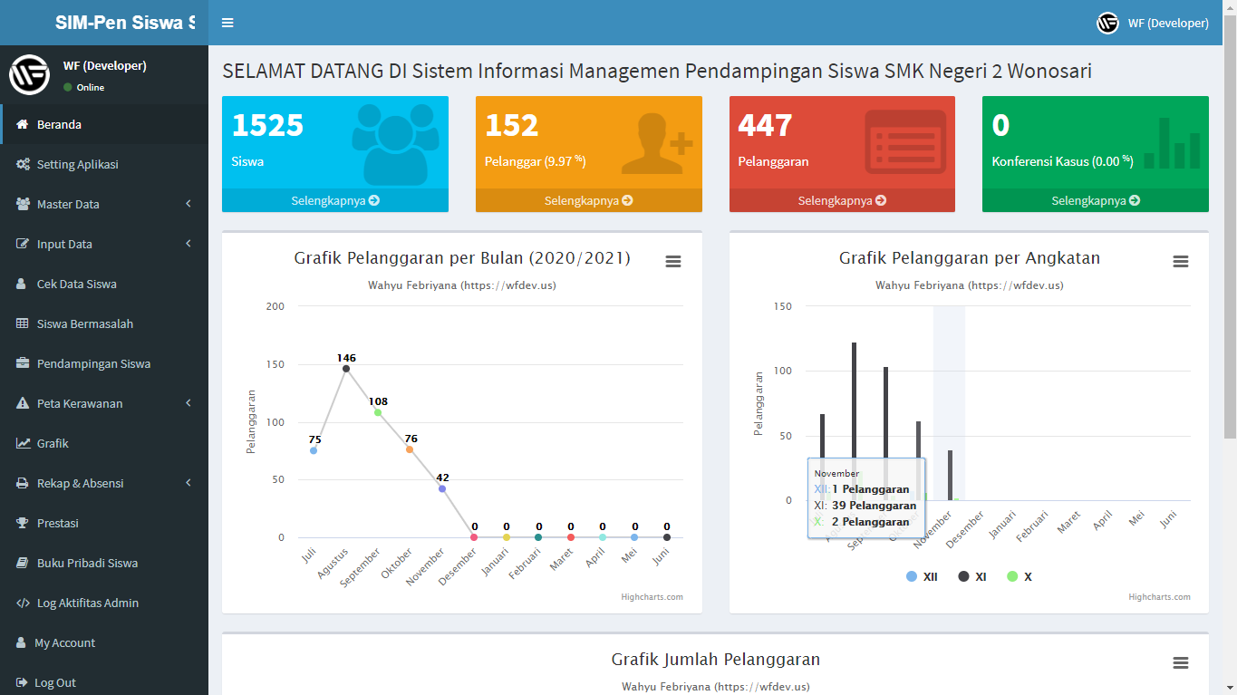Click Selengkapnya on the Siswa card
This screenshot has height=695, width=1237.
pos(334,200)
